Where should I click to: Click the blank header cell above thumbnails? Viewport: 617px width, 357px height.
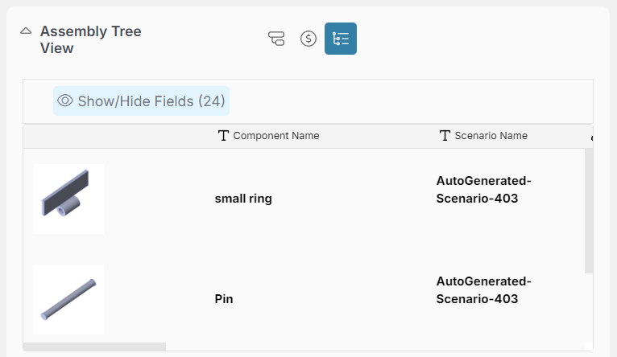click(x=113, y=136)
